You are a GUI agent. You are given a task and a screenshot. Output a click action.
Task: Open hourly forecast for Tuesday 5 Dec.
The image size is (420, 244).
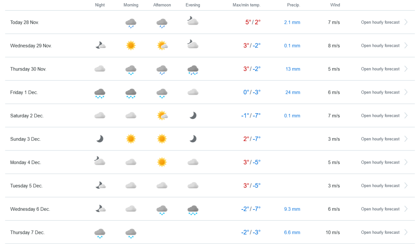[x=380, y=186]
